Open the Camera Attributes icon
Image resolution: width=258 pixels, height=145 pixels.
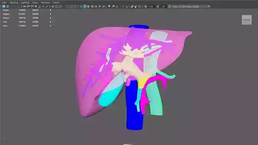pyautogui.click(x=32, y=6)
